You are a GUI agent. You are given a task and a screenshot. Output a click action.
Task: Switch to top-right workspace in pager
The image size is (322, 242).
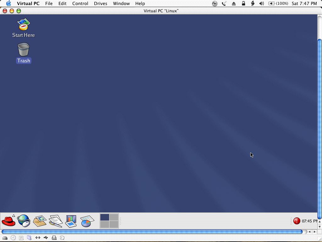pyautogui.click(x=114, y=217)
